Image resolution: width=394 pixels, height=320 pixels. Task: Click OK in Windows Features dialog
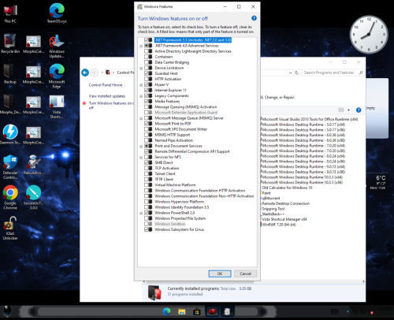pyautogui.click(x=220, y=273)
